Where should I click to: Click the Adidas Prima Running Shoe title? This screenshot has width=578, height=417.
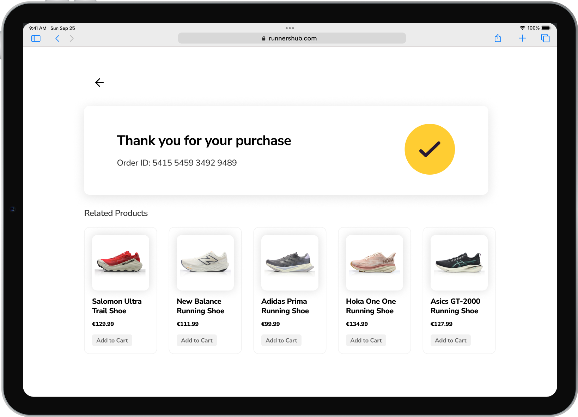pos(285,306)
